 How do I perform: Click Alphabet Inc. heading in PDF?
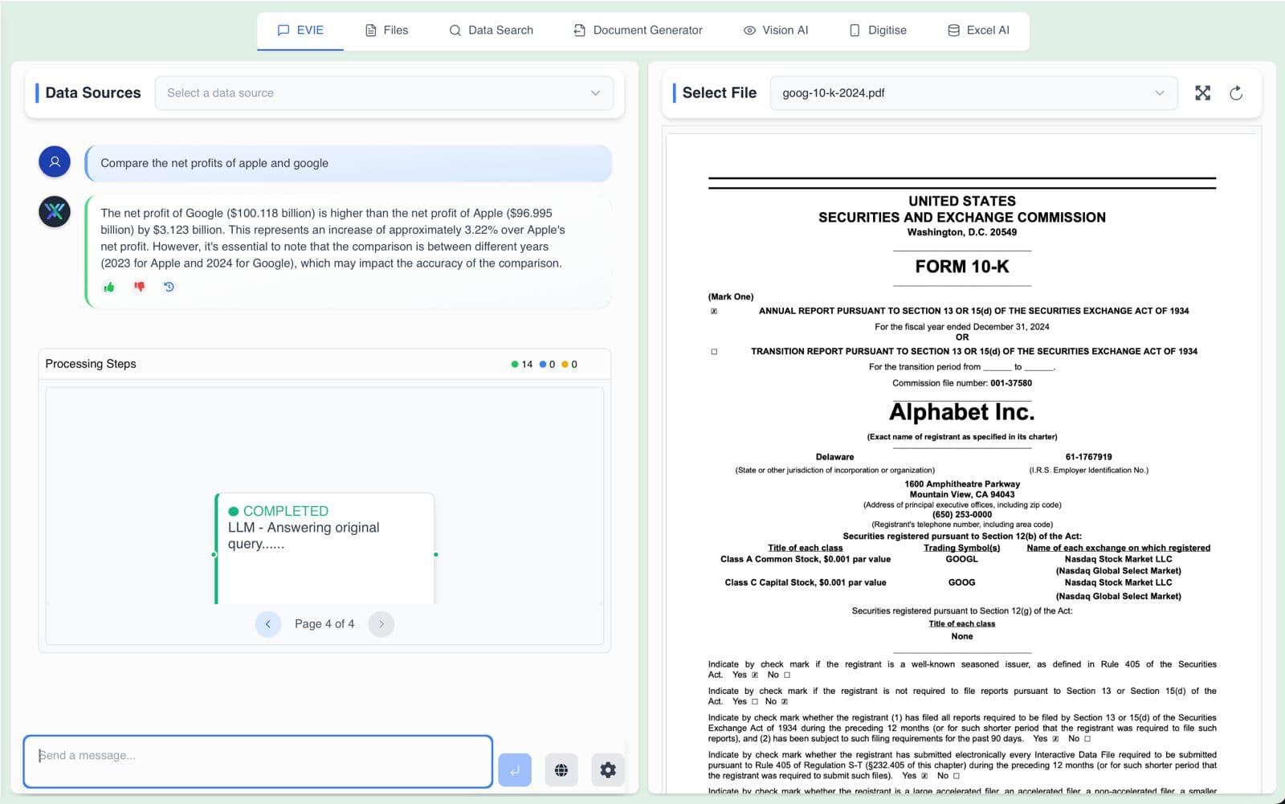962,412
